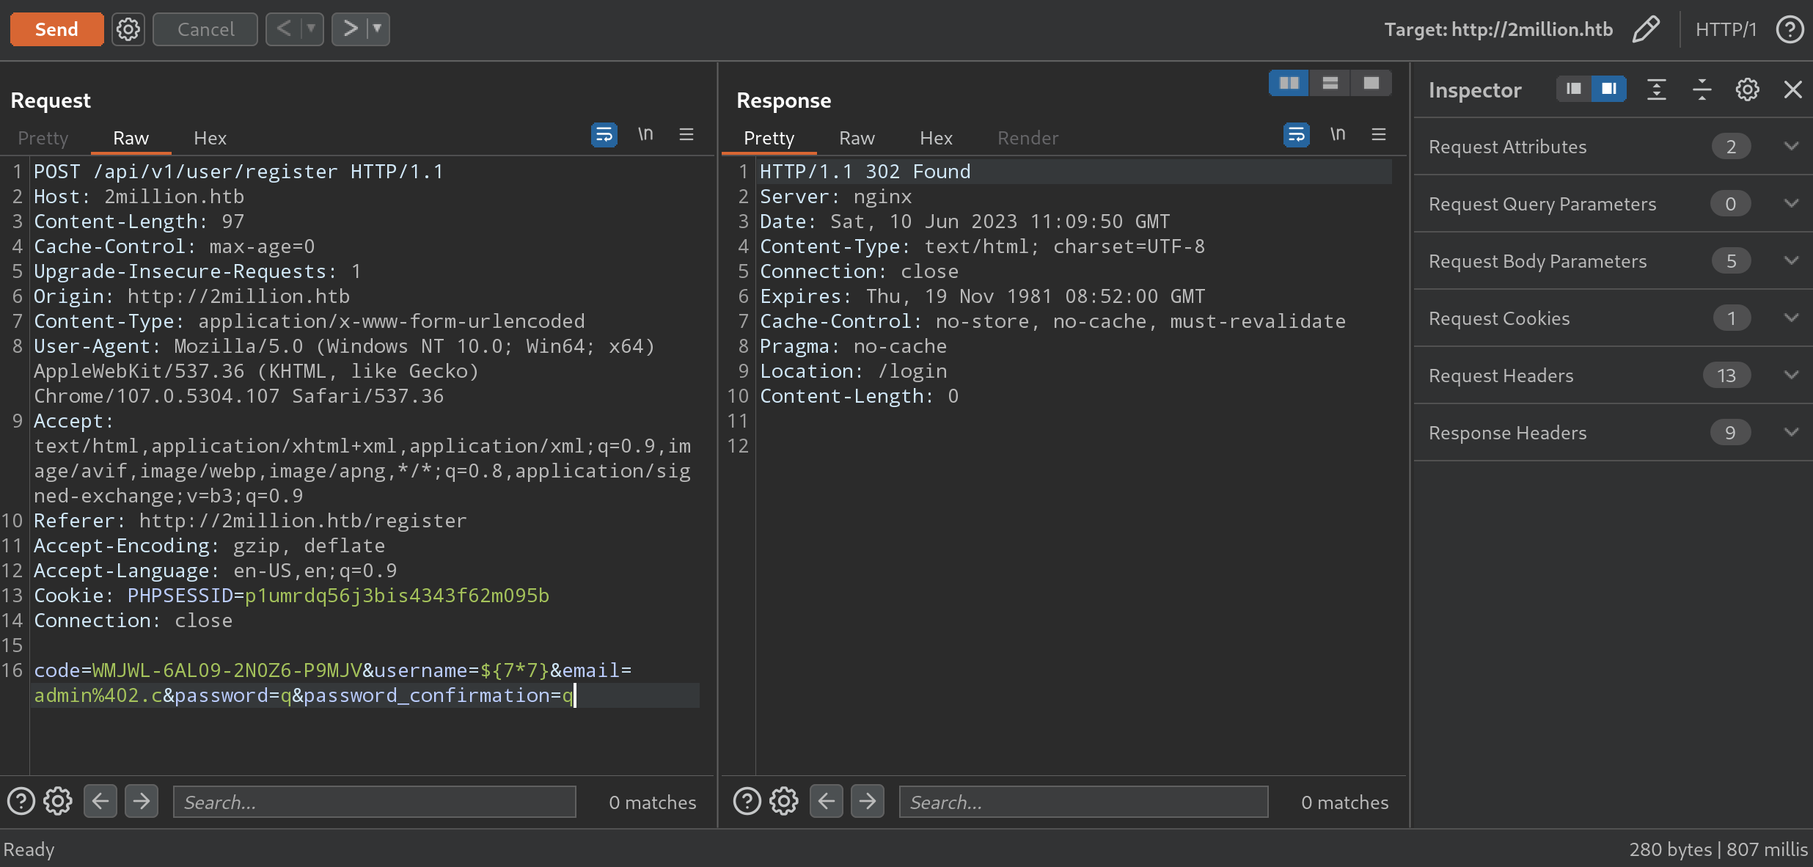Jump to the next Response search match

868,801
